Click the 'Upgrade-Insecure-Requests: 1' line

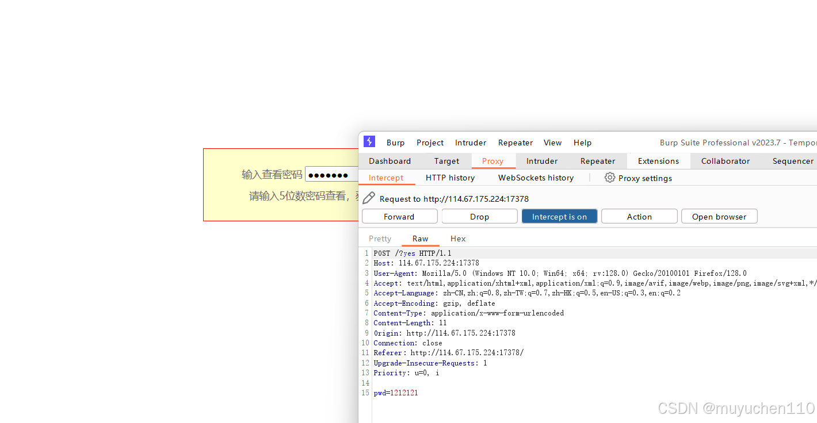tap(430, 363)
